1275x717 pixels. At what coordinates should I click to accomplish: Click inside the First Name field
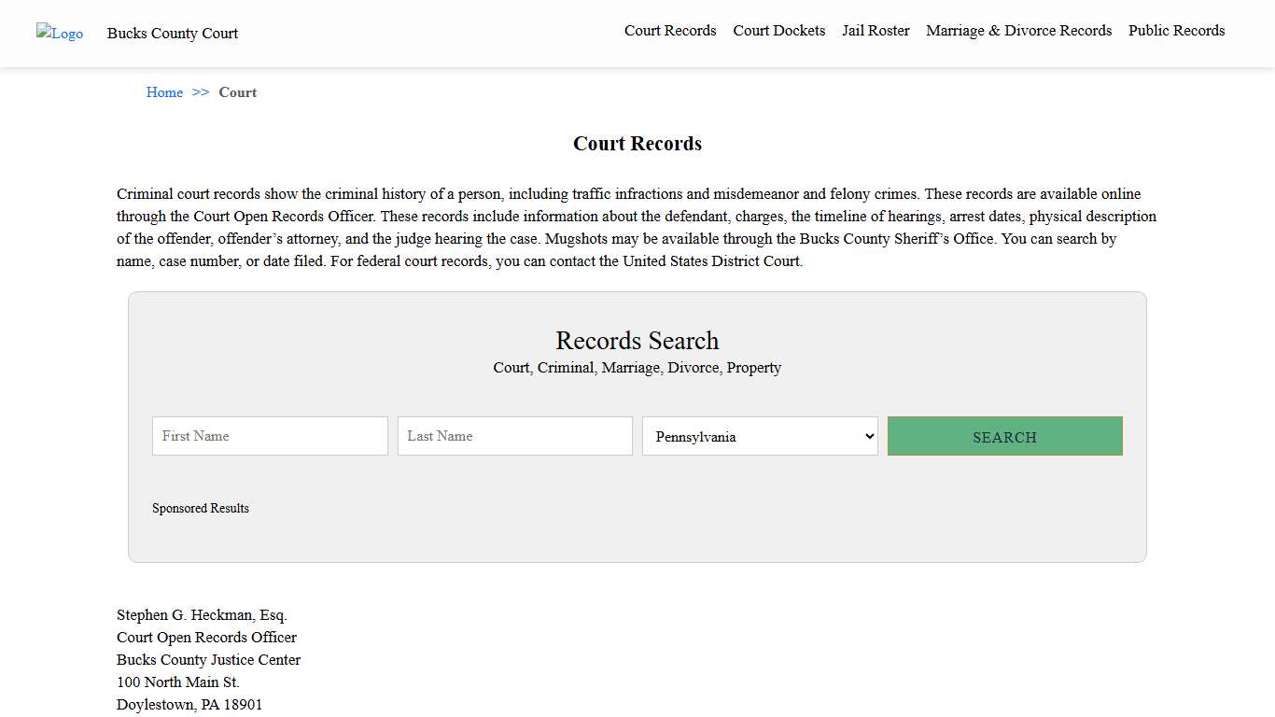269,436
